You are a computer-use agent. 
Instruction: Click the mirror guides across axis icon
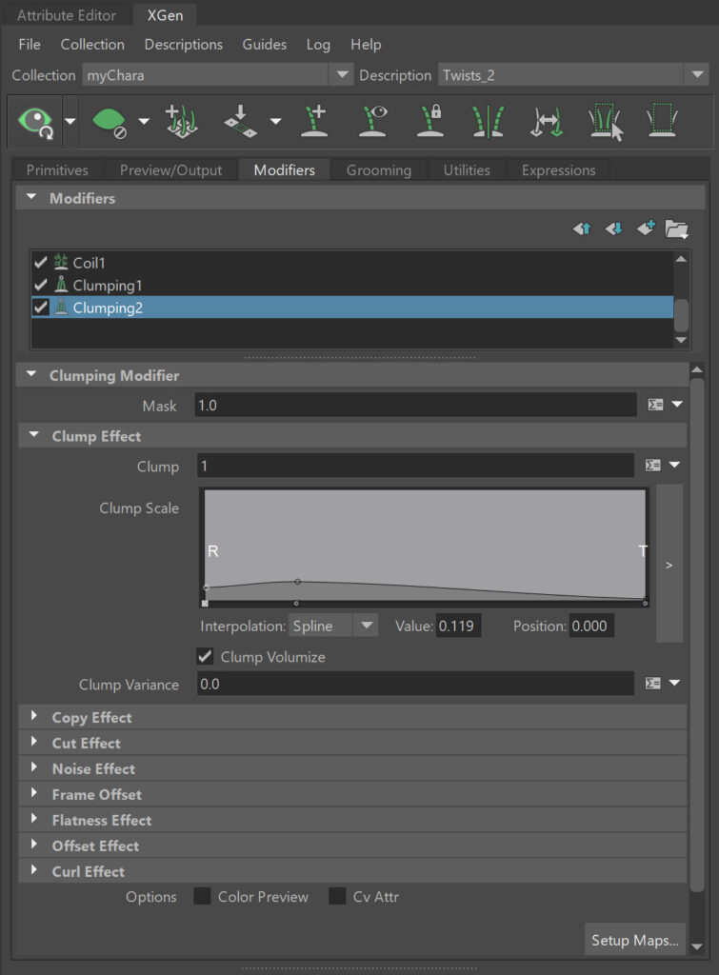[488, 122]
